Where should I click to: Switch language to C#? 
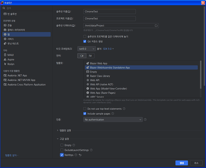[82, 56]
